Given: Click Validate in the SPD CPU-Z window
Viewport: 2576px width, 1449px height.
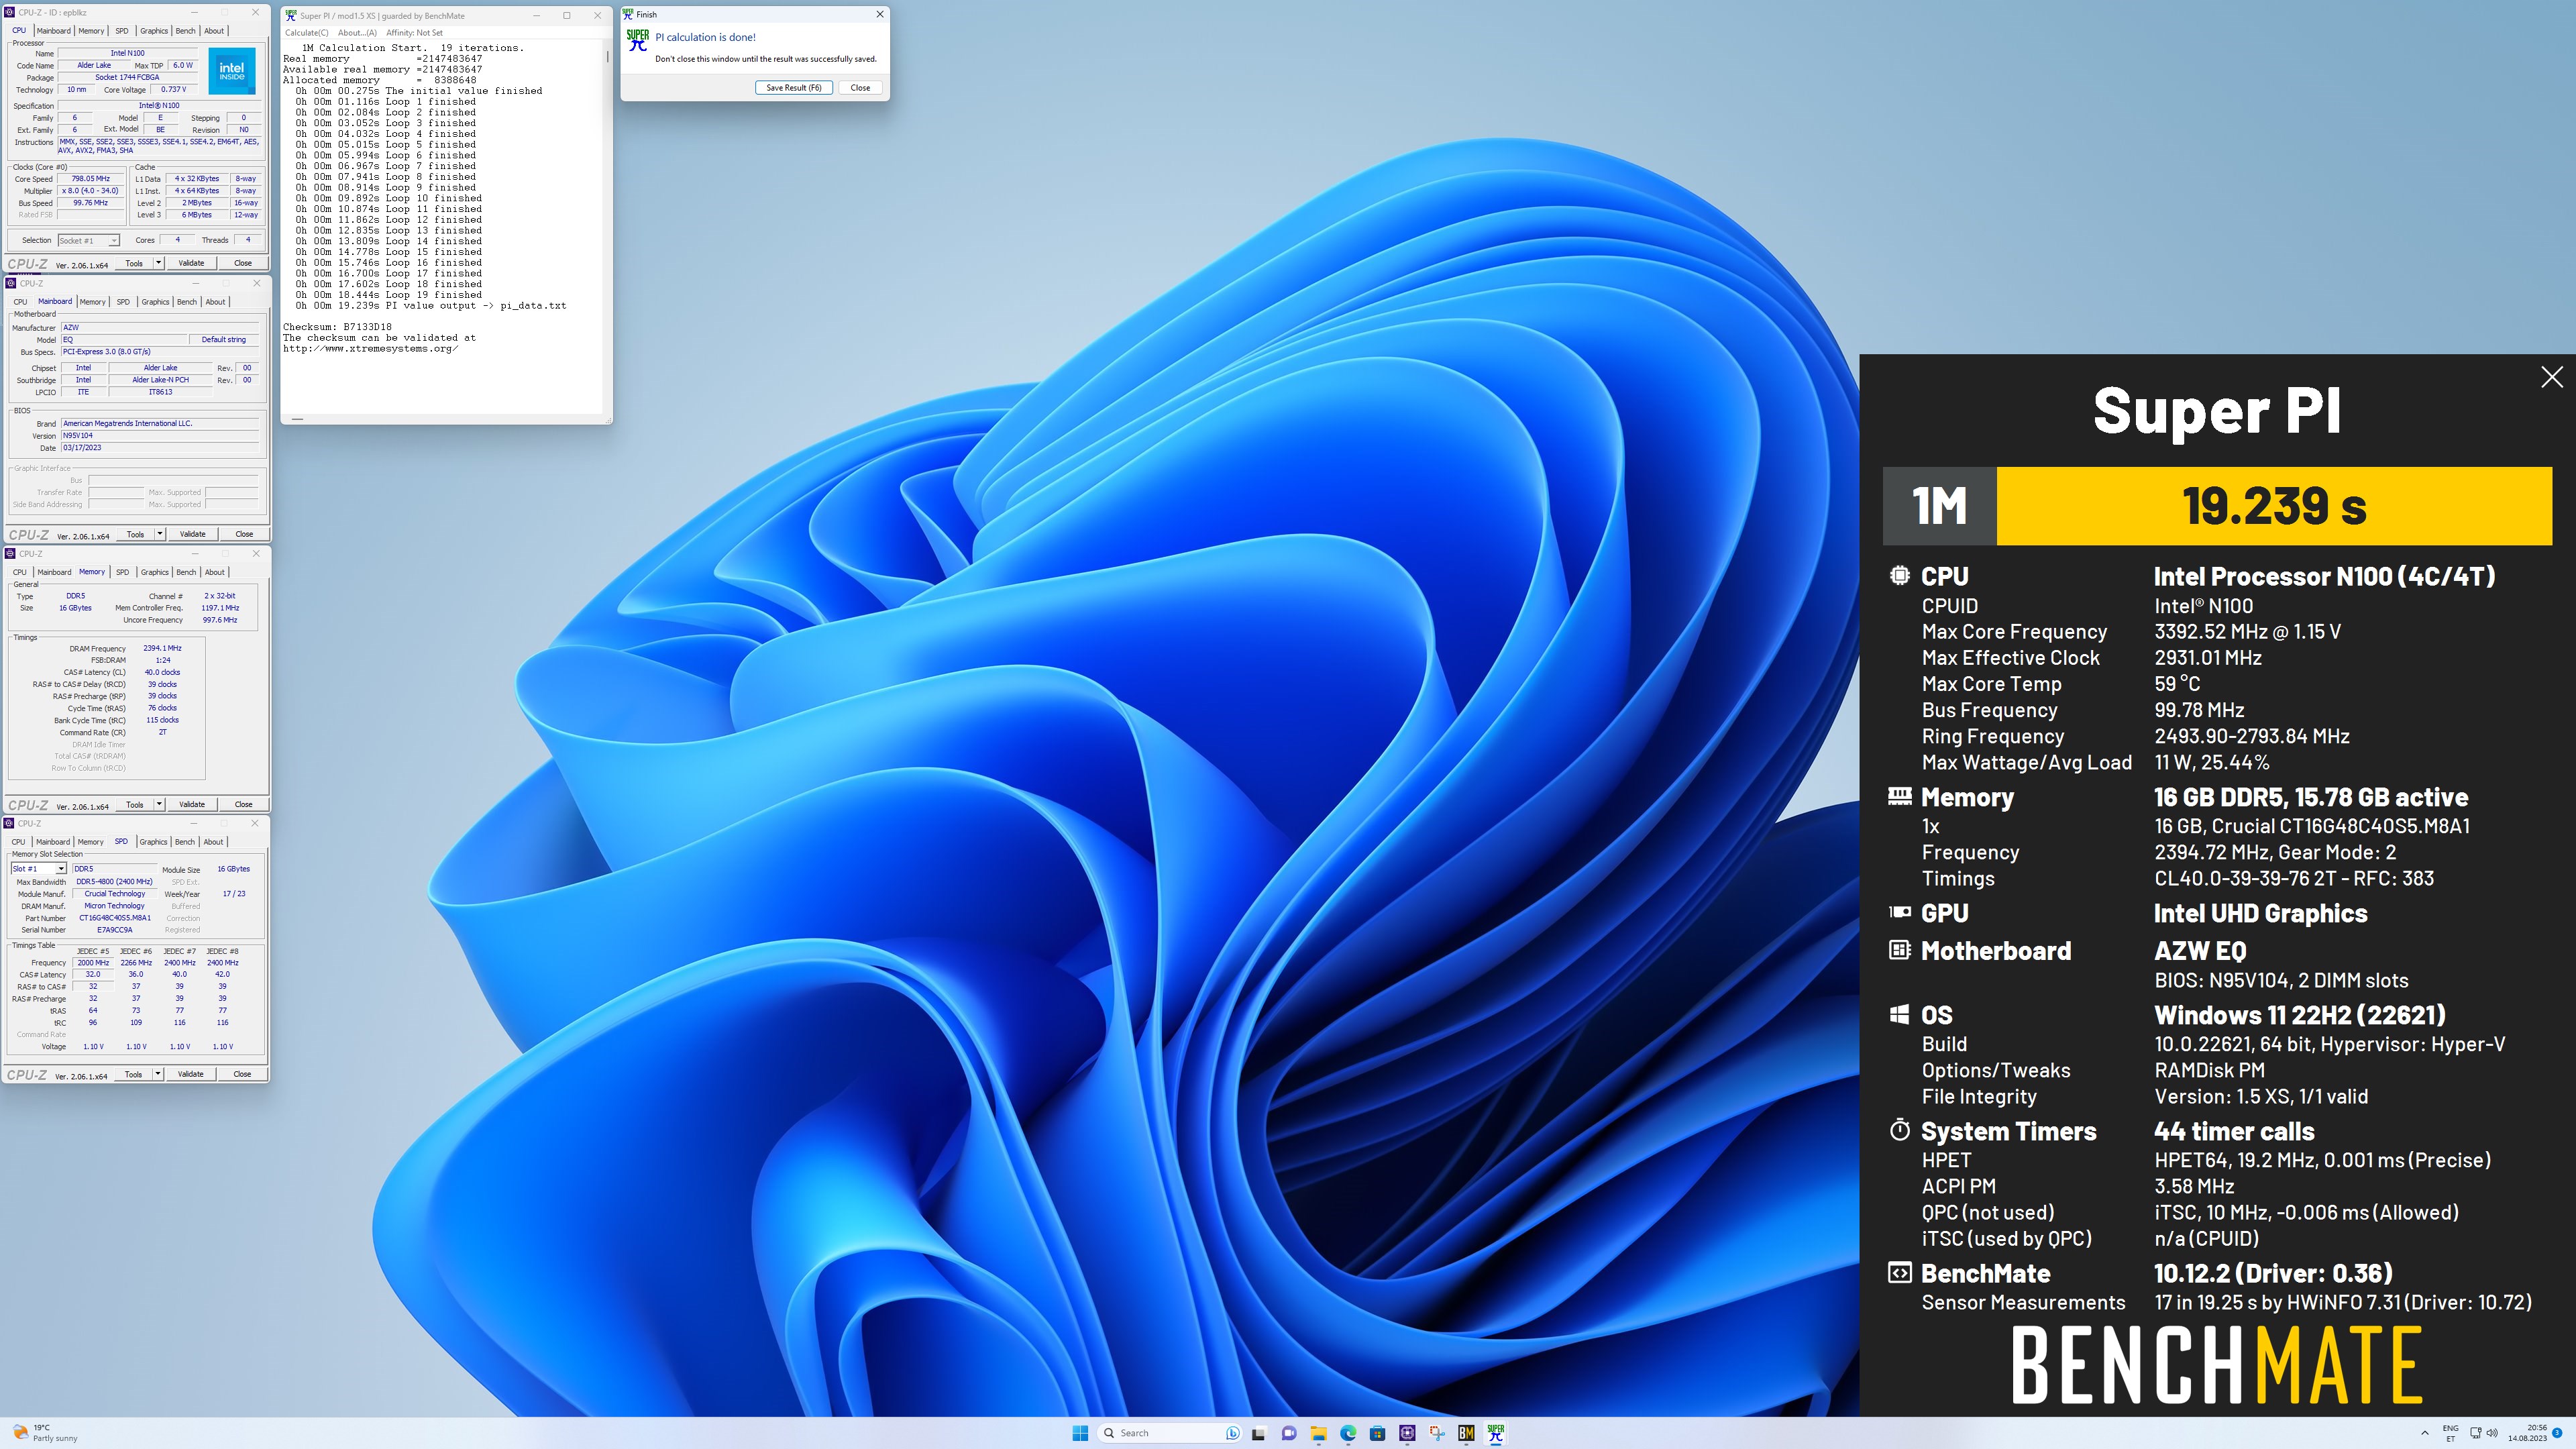Looking at the screenshot, I should pyautogui.click(x=190, y=1074).
